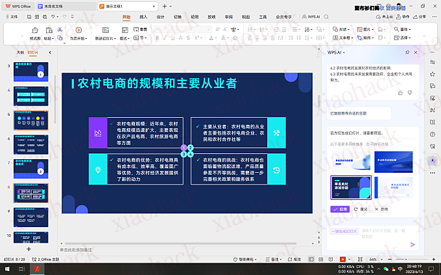
Task: Click the Share (分享) button
Action: pos(420,17)
